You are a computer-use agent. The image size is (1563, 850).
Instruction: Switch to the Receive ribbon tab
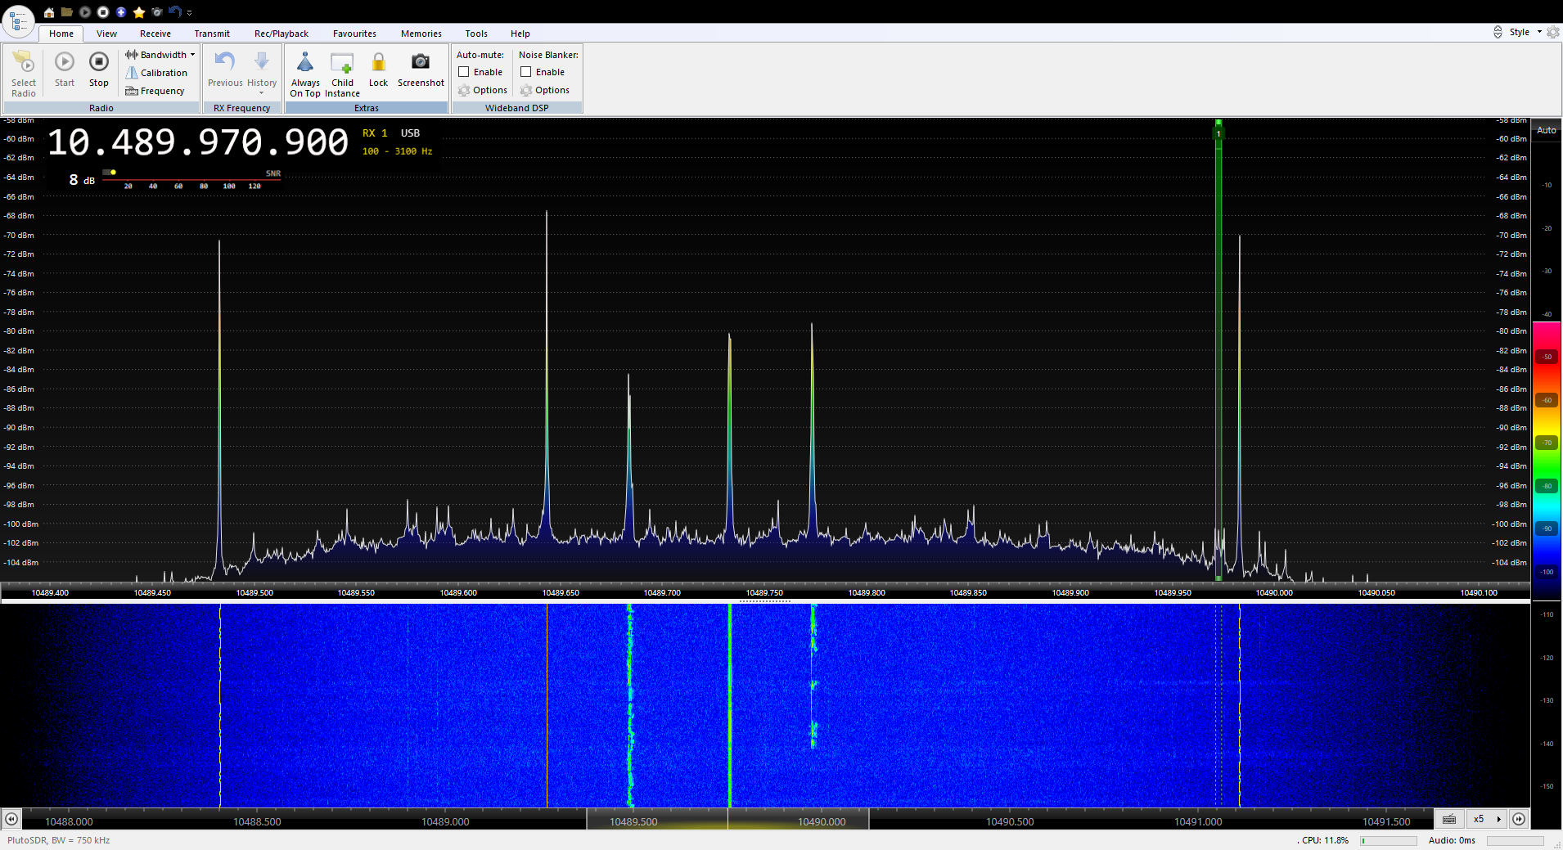(x=155, y=34)
